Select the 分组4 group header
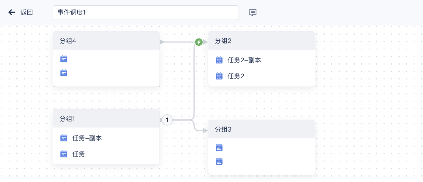 (x=106, y=41)
